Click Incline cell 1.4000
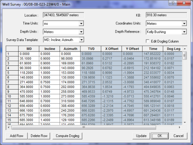 pyautogui.click(x=49, y=120)
